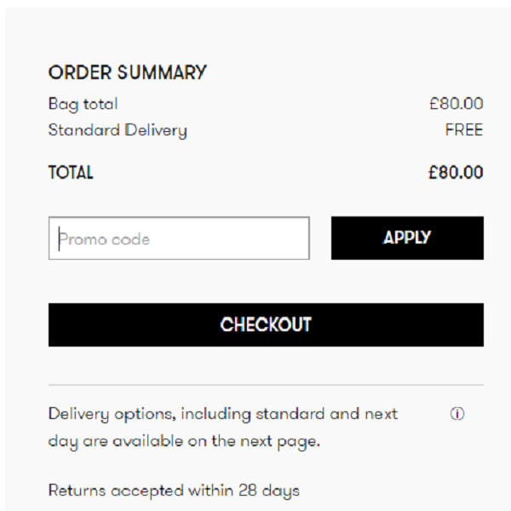The width and height of the screenshot is (511, 511).
Task: Proceed with the CHECKOUT button
Action: (266, 324)
